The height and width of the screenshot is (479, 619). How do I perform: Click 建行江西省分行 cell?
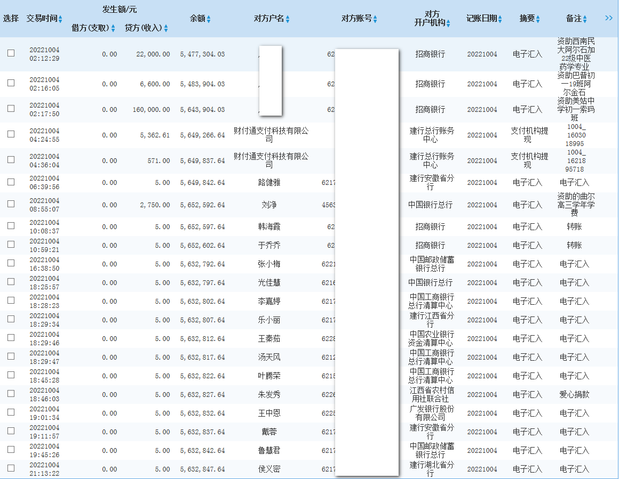tap(432, 320)
